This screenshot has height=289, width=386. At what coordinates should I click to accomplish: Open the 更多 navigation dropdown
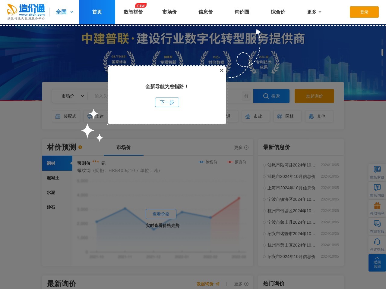click(314, 12)
